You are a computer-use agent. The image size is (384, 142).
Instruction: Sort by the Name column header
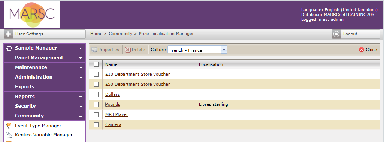pyautogui.click(x=149, y=64)
